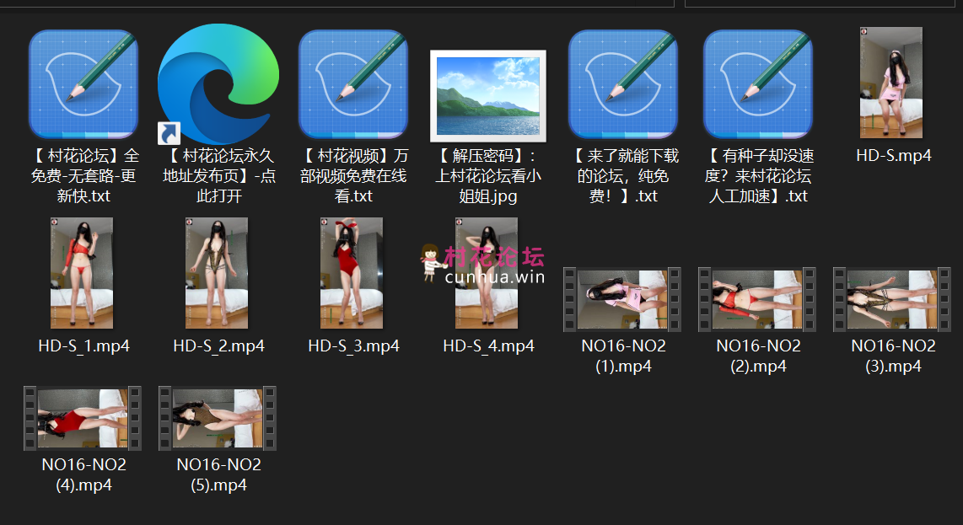Click the file name HD-S_2.mp4
This screenshot has height=525, width=963.
click(x=218, y=346)
